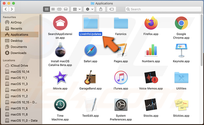Select macOS 11_6 volume

click(x=20, y=114)
